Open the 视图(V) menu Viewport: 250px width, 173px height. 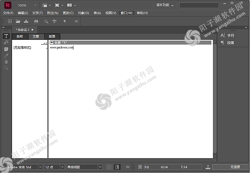click(x=111, y=13)
